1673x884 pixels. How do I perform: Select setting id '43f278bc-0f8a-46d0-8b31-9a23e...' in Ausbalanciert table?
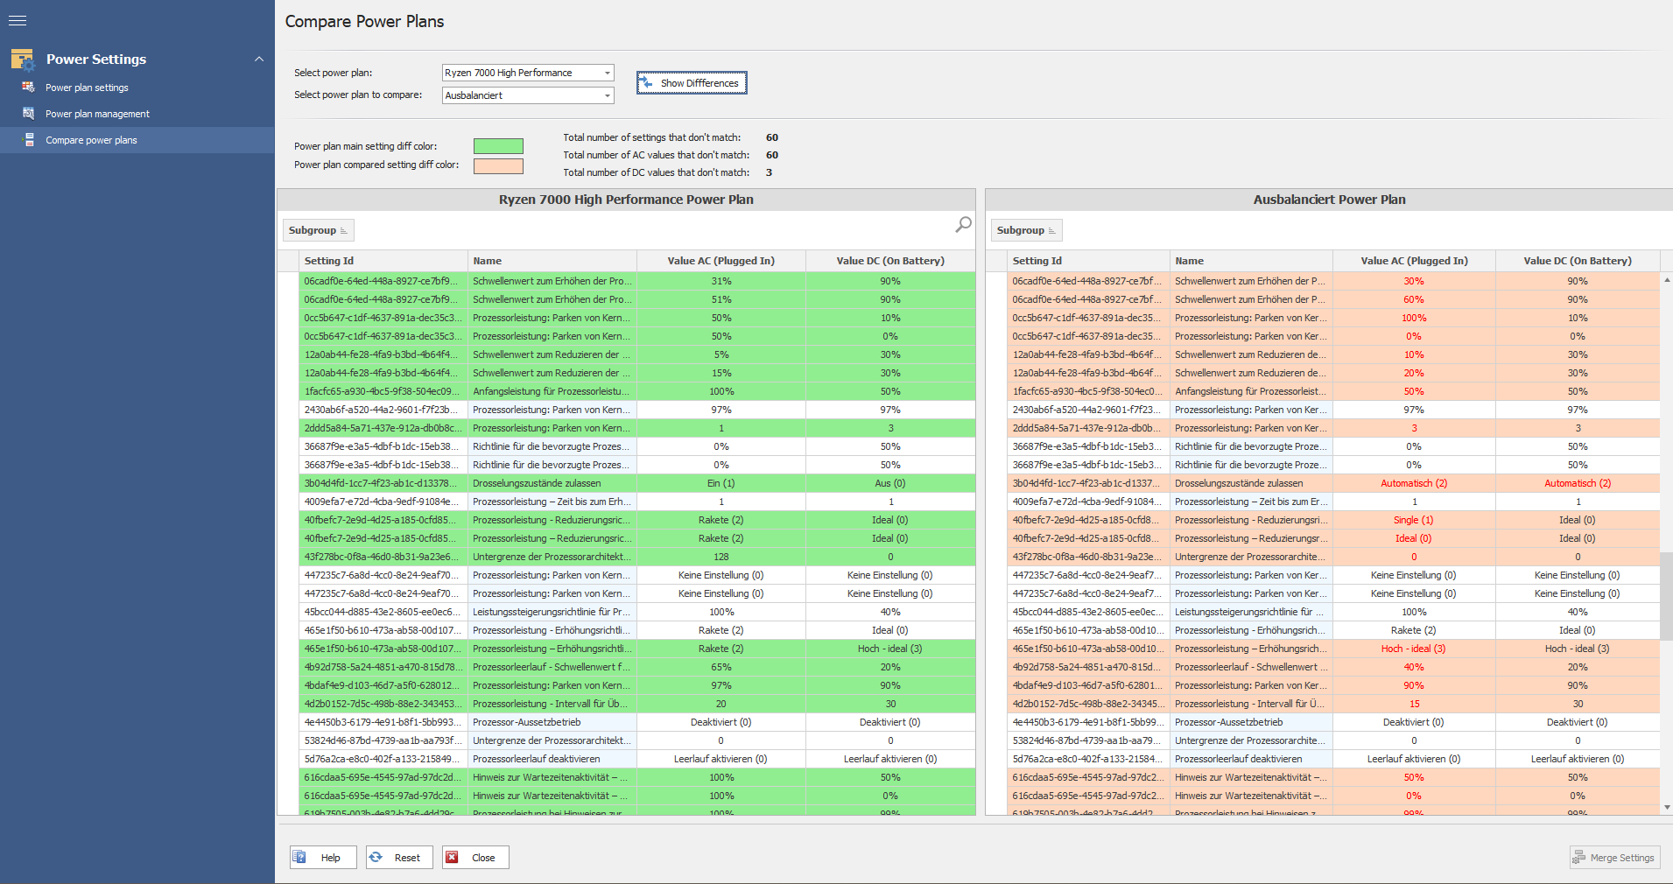pyautogui.click(x=1088, y=557)
